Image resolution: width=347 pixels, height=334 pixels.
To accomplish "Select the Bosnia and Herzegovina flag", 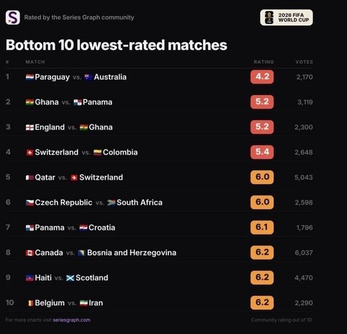I will point(81,253).
